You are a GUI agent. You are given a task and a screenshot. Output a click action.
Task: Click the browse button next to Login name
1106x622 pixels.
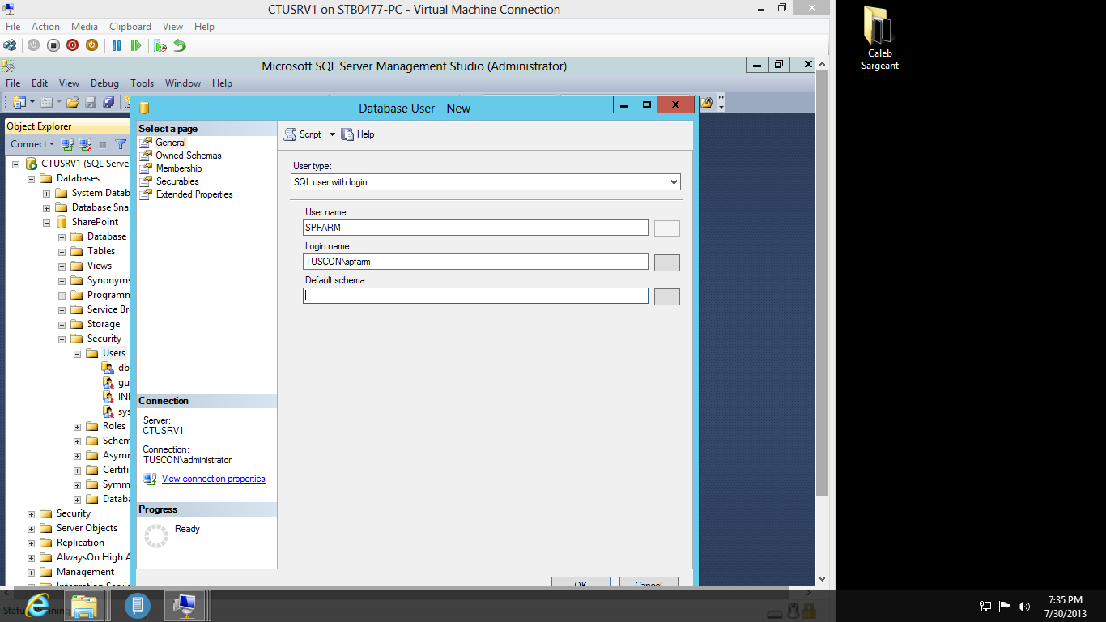tap(666, 262)
